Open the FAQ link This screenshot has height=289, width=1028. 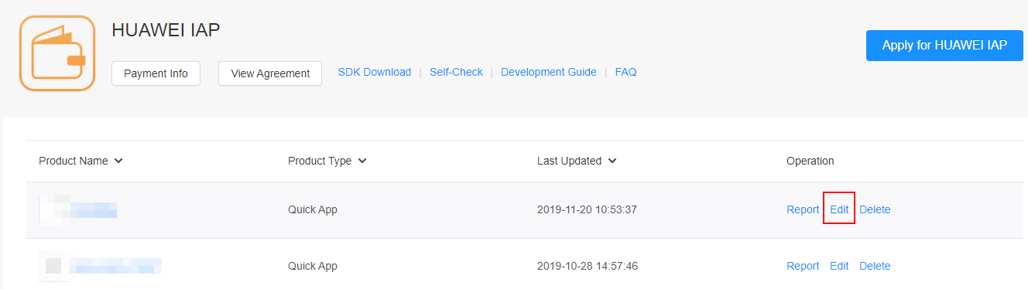(x=625, y=72)
